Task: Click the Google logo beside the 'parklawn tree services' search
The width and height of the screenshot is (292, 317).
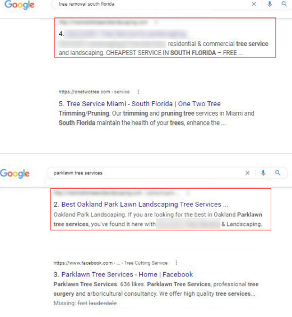Action: [15, 174]
